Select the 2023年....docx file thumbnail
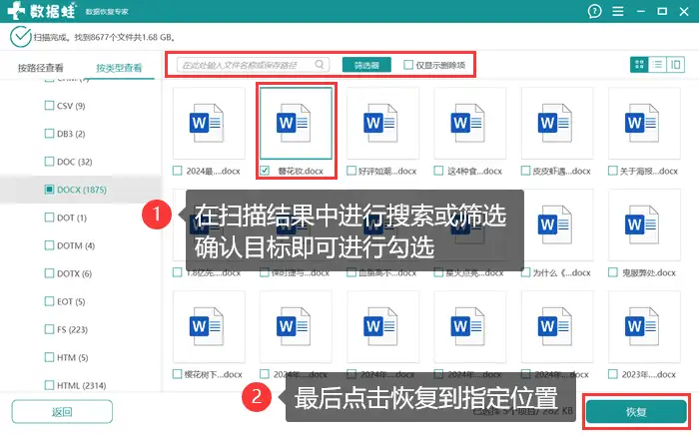 click(644, 326)
